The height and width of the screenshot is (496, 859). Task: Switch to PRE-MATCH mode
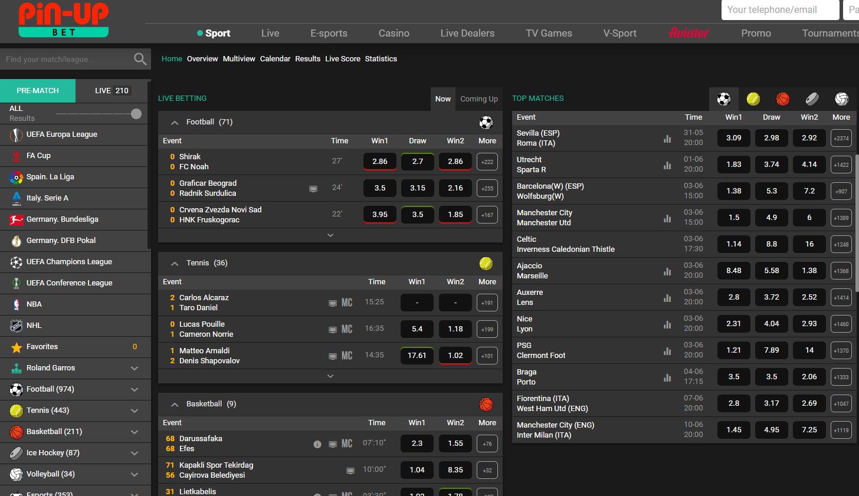pyautogui.click(x=38, y=91)
